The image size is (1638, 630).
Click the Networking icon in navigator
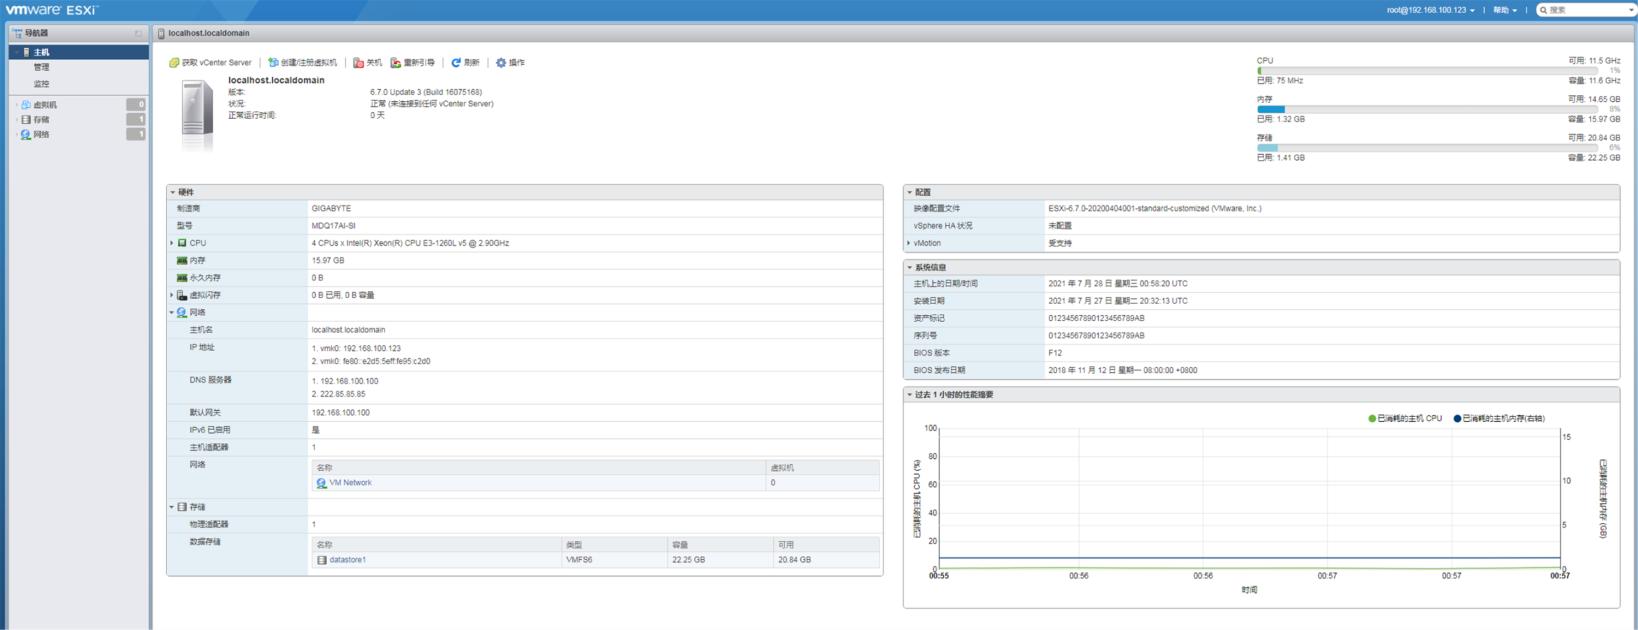26,134
